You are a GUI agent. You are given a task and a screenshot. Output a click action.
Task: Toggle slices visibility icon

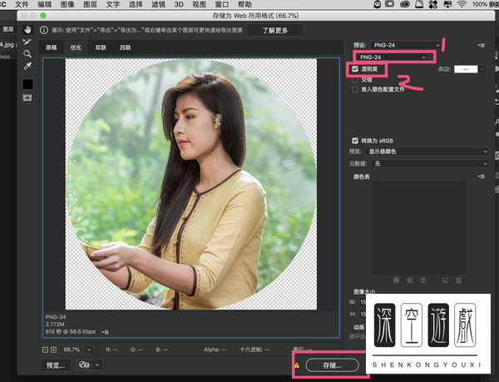[x=27, y=98]
